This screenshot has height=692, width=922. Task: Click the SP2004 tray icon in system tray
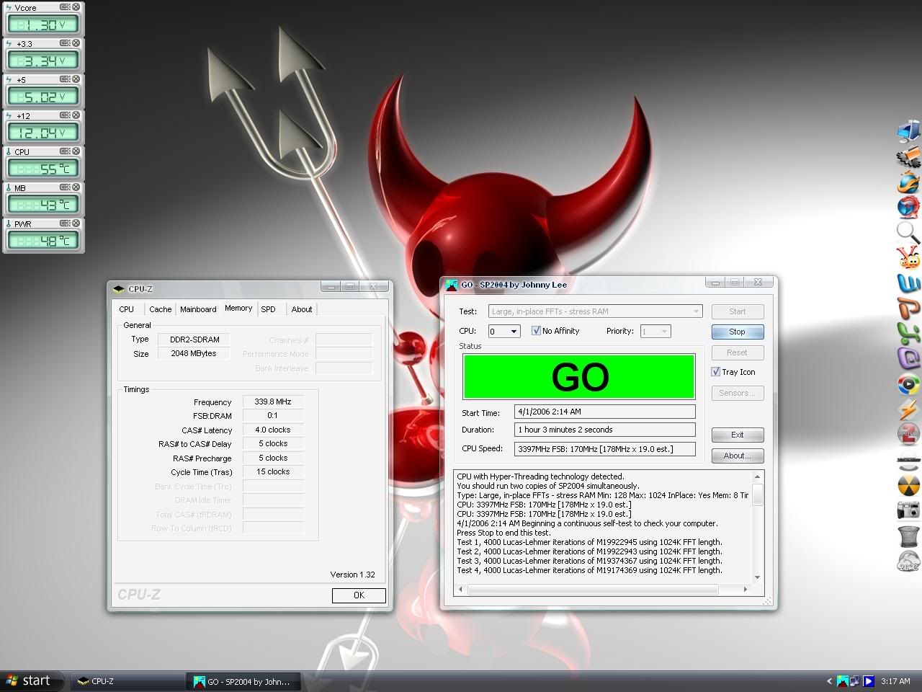842,680
